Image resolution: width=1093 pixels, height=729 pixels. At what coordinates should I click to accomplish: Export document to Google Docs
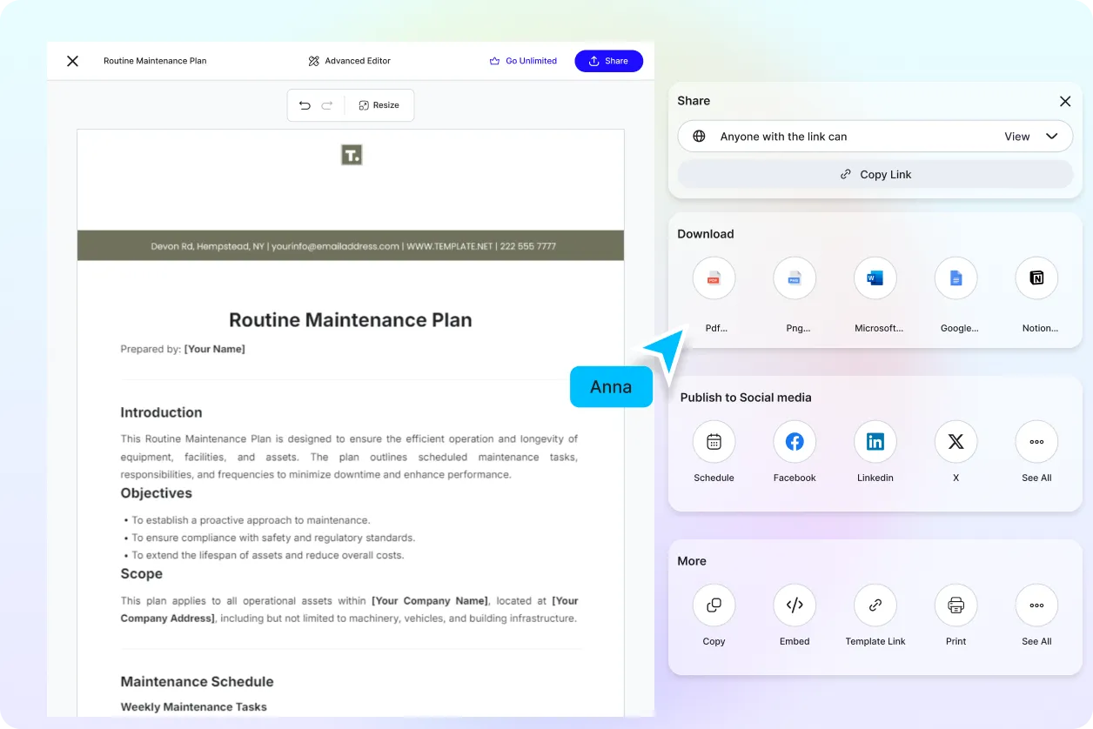956,278
